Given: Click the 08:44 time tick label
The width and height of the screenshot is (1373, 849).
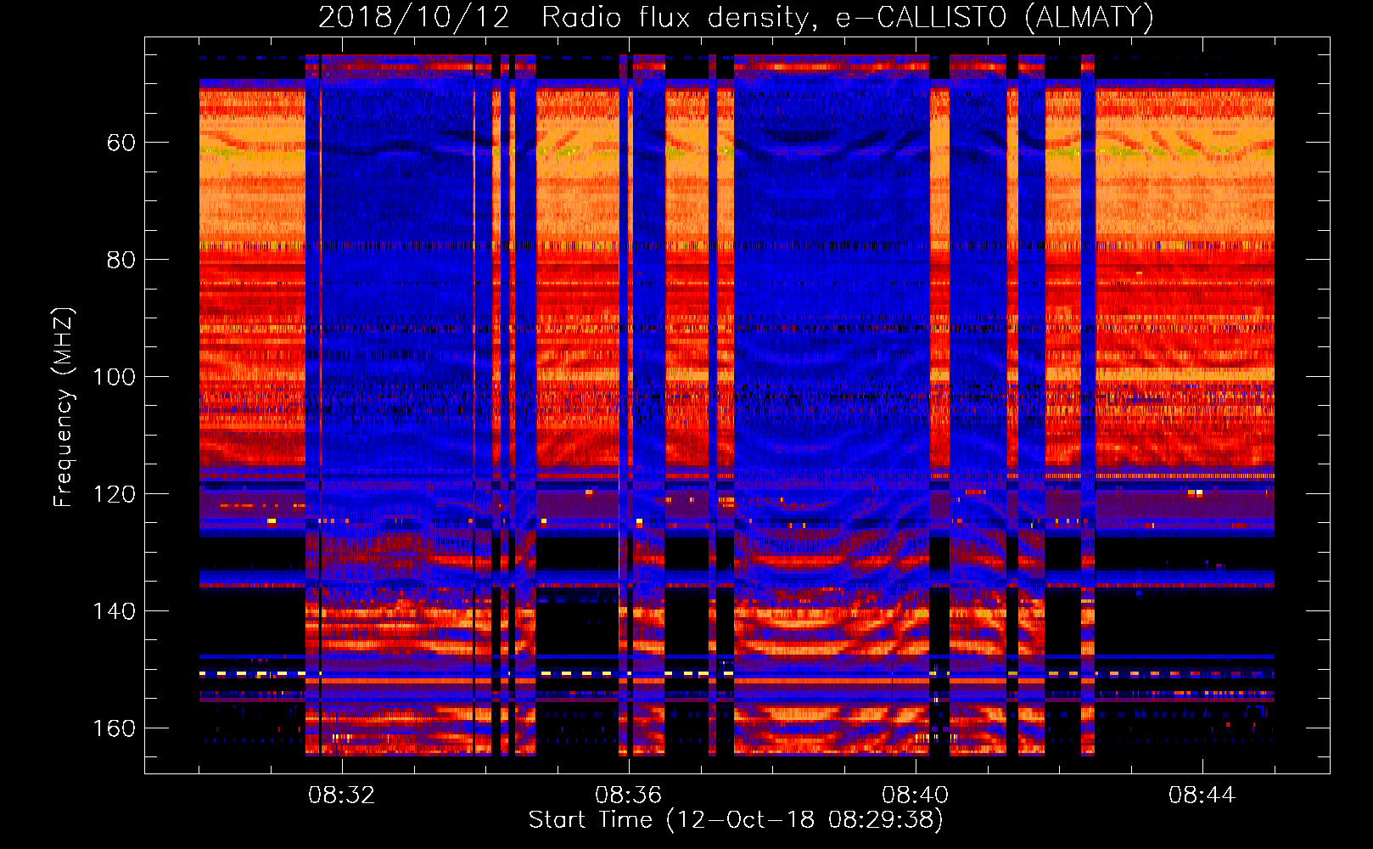Looking at the screenshot, I should pyautogui.click(x=1202, y=796).
